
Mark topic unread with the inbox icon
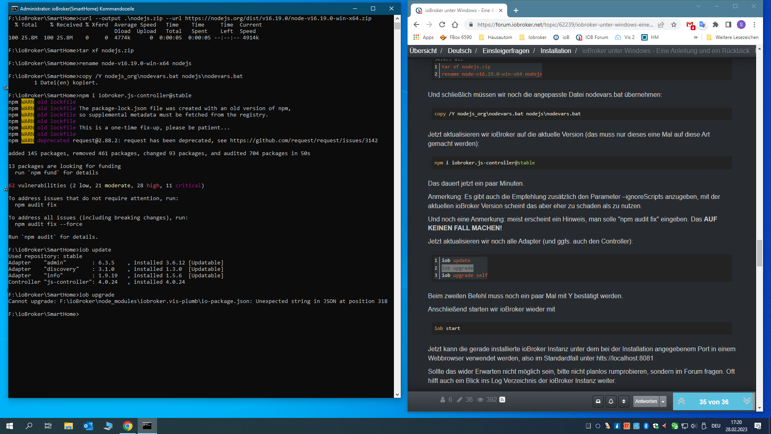598,401
